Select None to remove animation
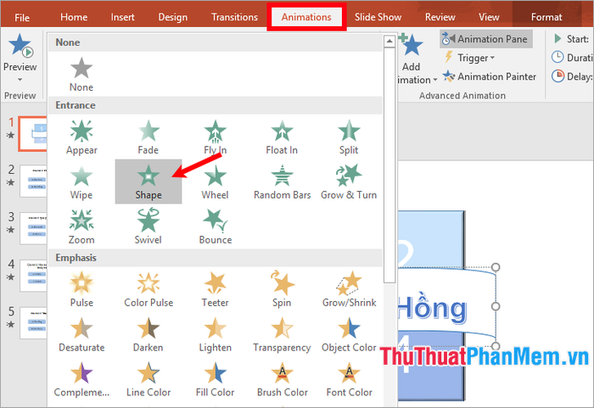 pos(81,73)
